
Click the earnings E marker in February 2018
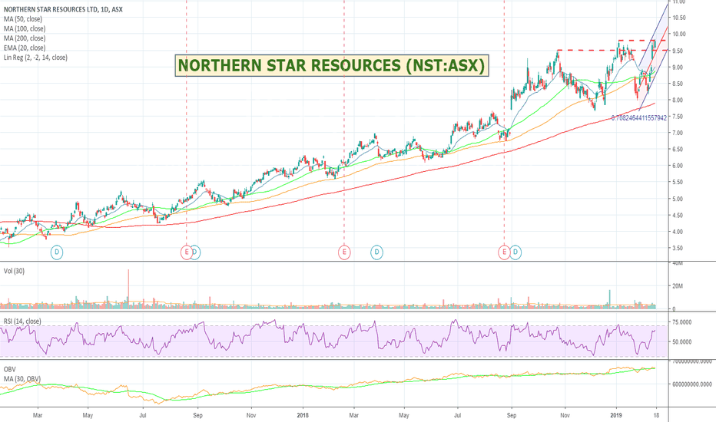pos(344,252)
